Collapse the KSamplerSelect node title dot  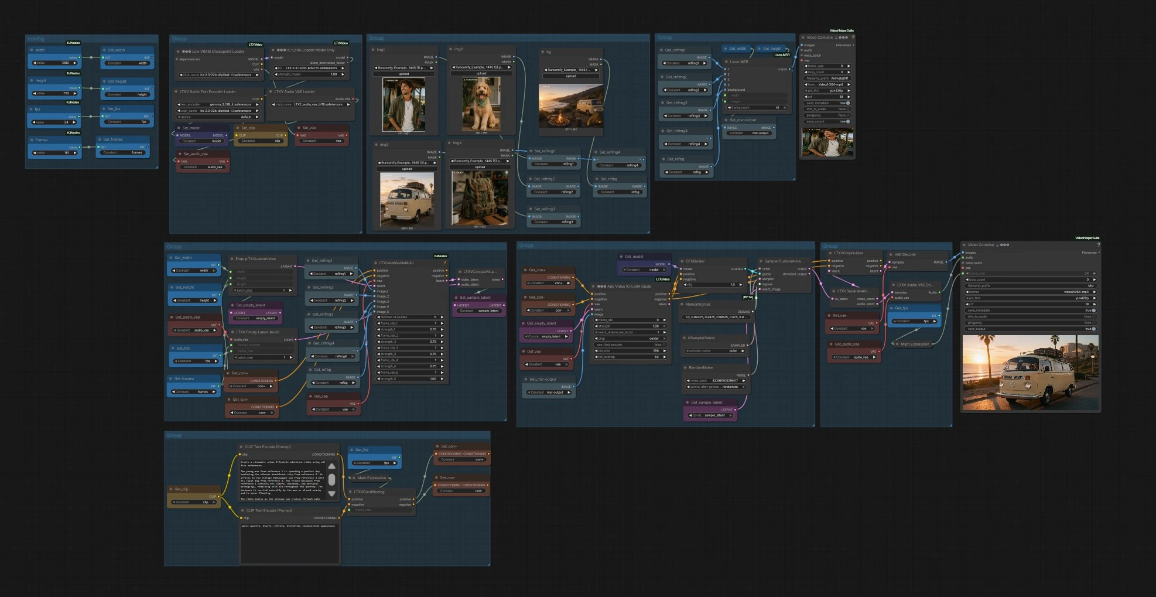click(684, 338)
